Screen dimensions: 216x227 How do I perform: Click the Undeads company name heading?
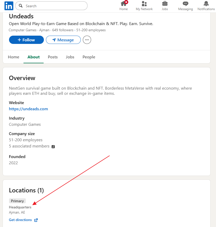tap(21, 16)
